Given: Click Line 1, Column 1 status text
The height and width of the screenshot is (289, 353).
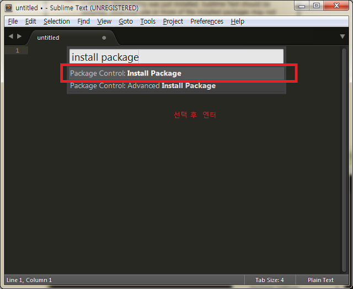Looking at the screenshot, I should tap(29, 280).
